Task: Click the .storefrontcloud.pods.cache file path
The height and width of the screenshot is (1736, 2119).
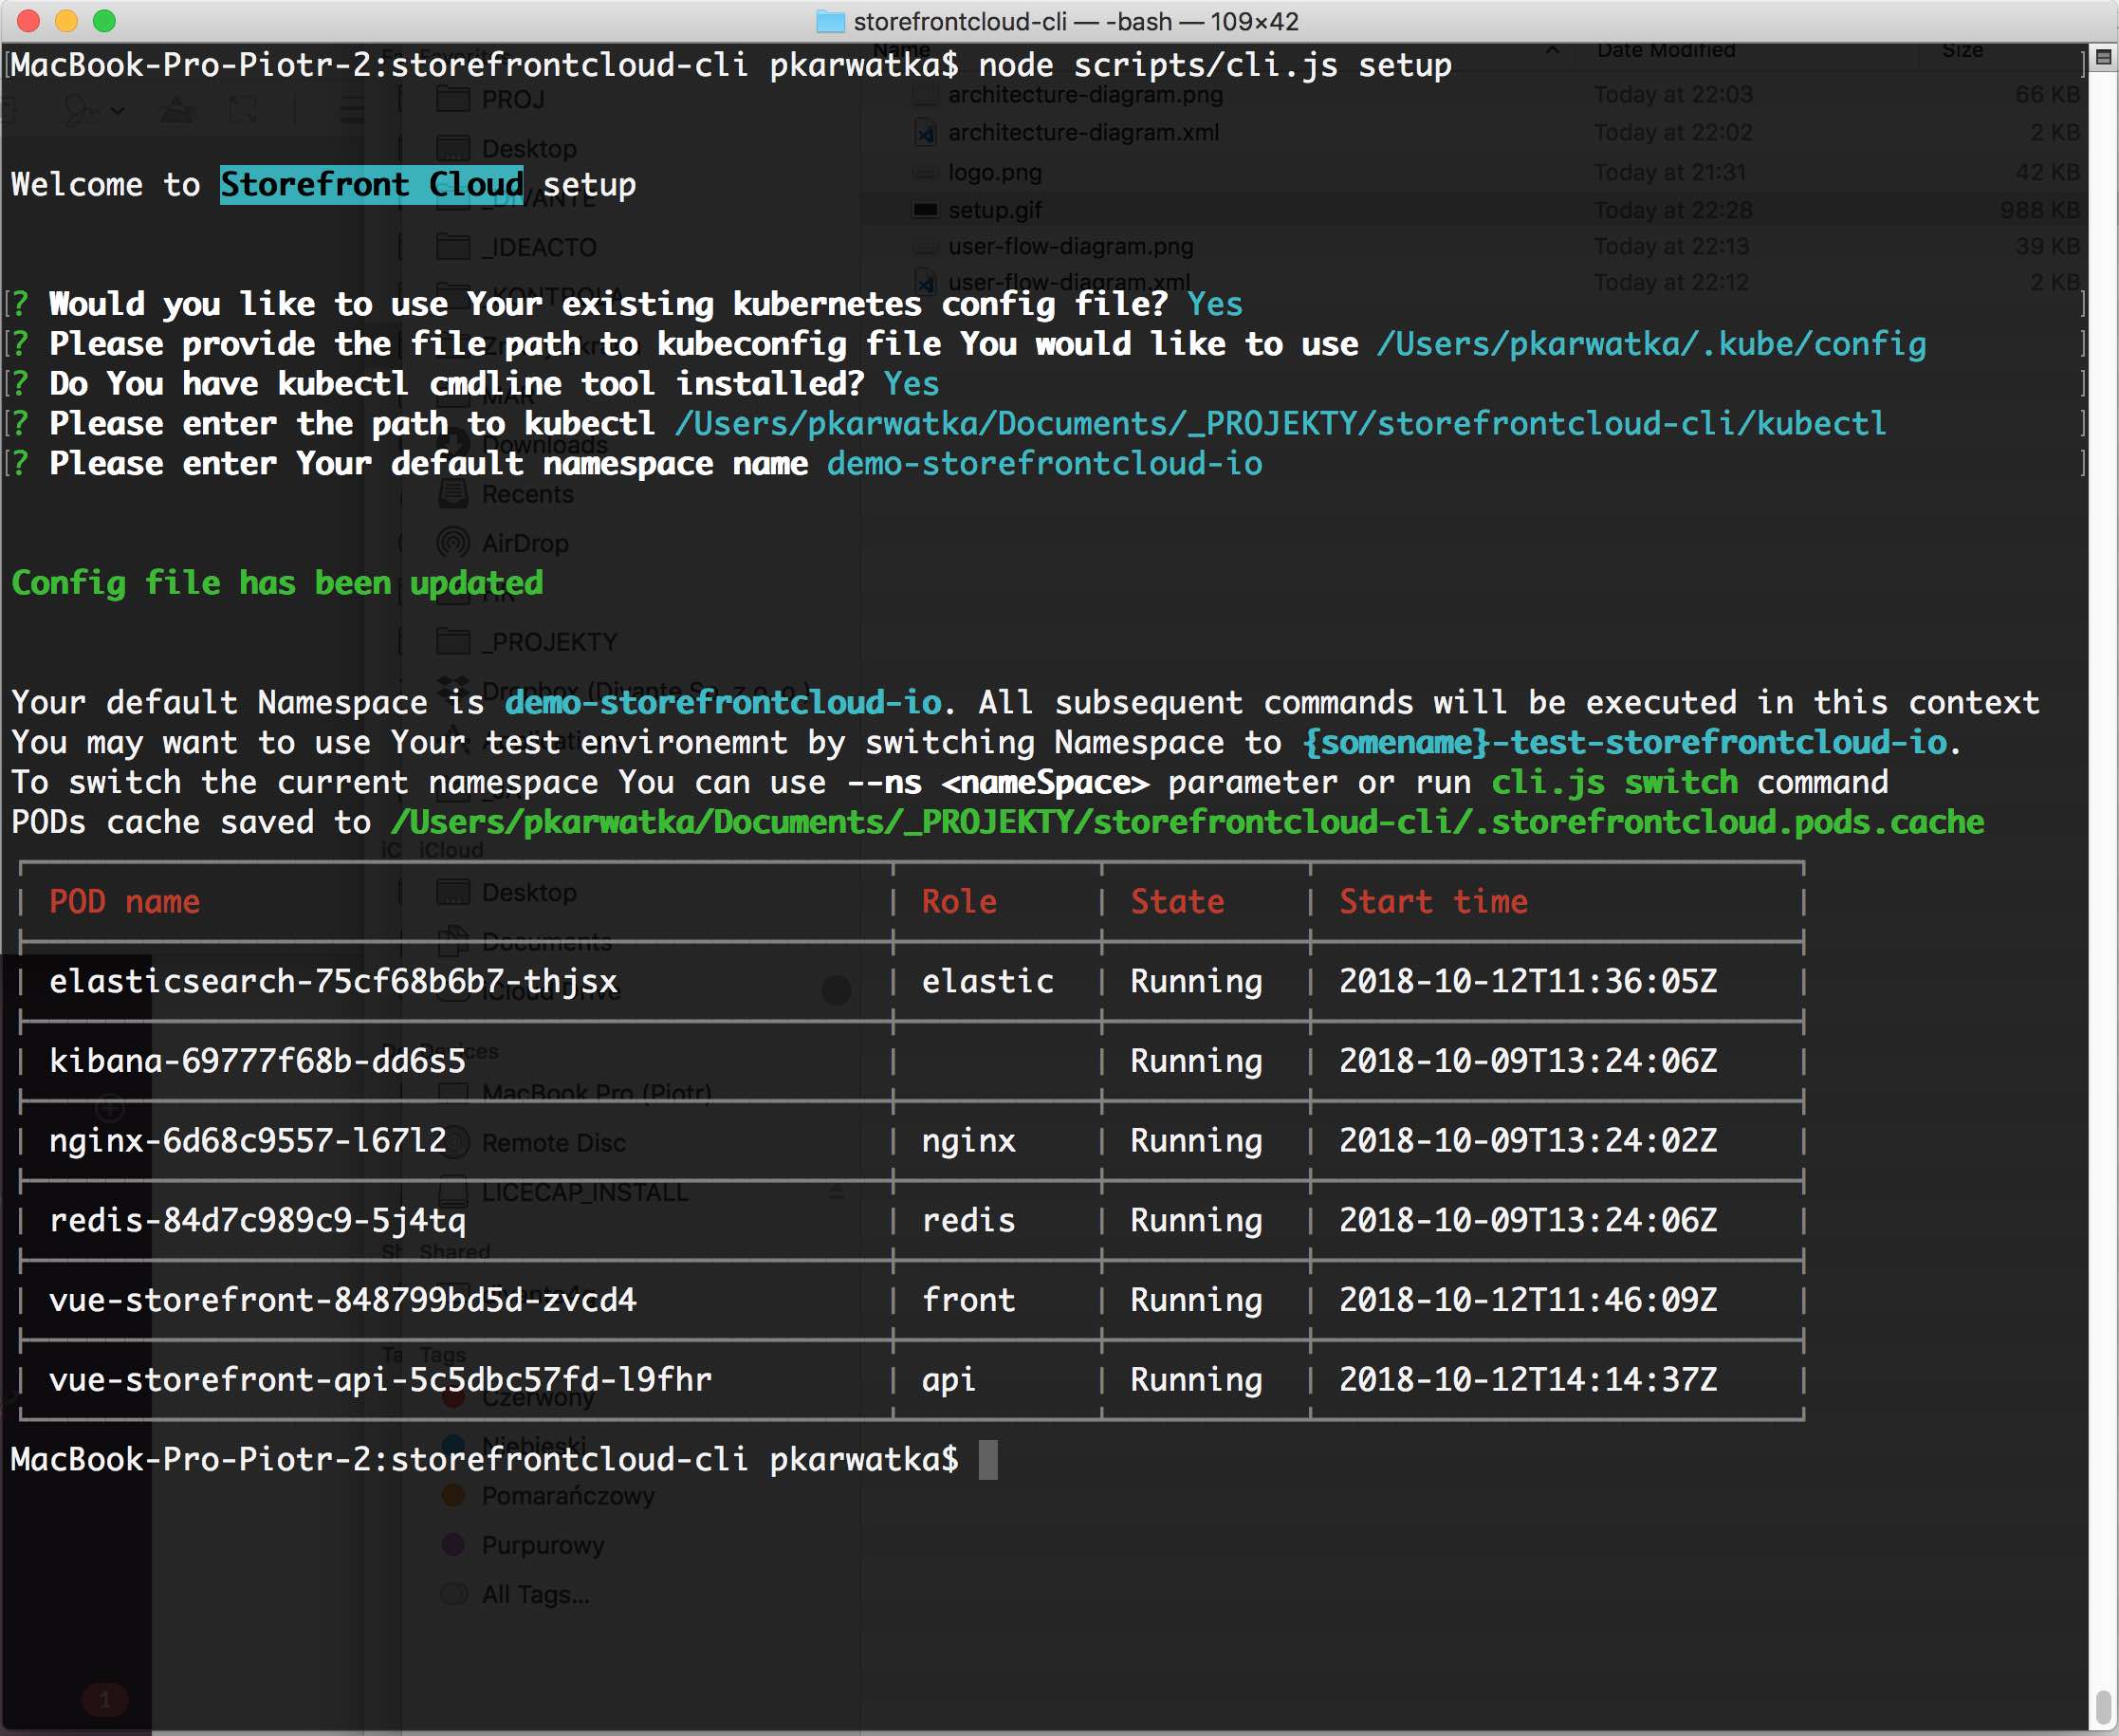Action: click(x=1187, y=822)
